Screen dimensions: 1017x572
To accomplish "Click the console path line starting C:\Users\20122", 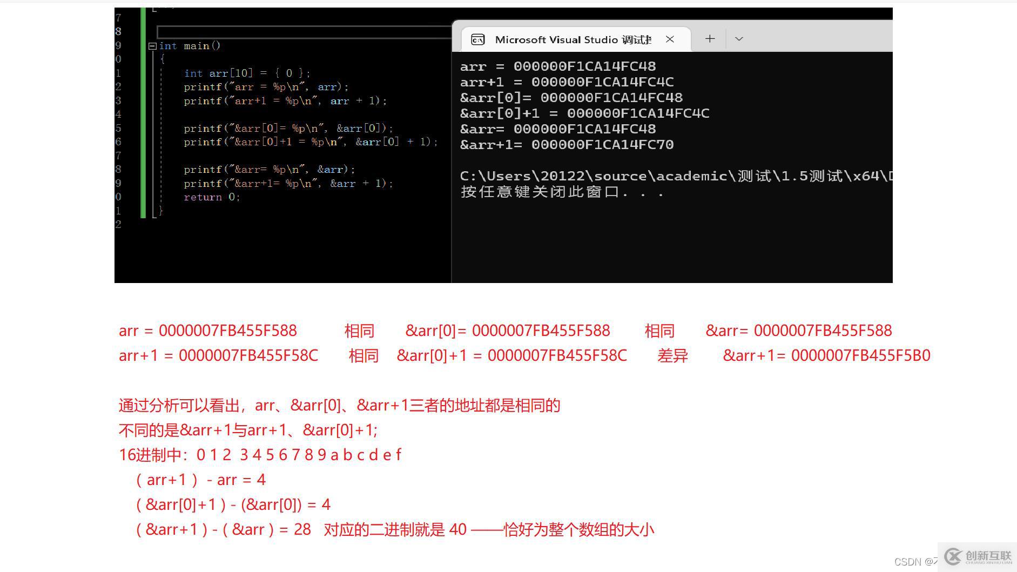I will click(x=676, y=176).
